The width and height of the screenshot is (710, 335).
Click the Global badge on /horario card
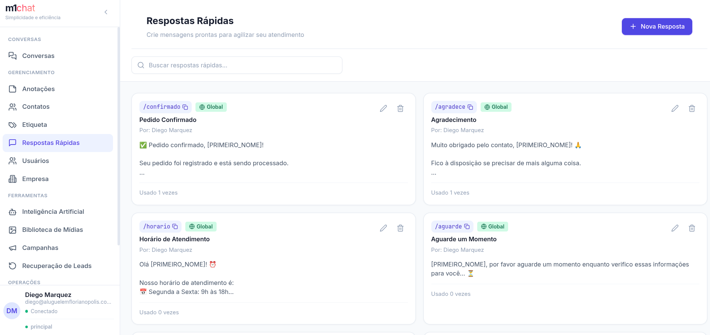[201, 227]
